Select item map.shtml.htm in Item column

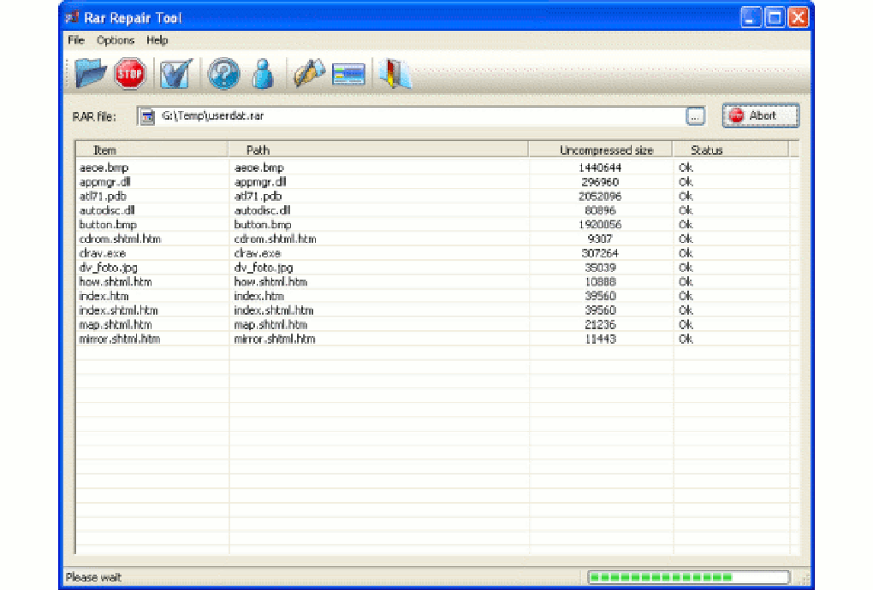[116, 325]
